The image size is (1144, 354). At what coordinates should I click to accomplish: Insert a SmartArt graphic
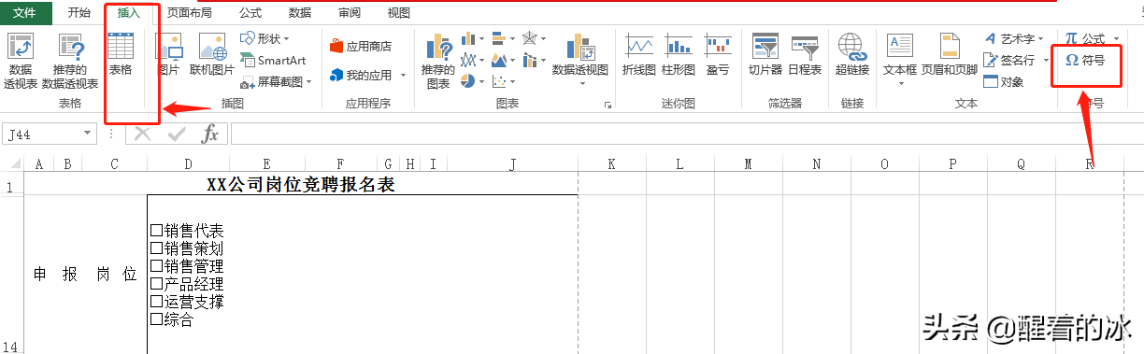[273, 60]
